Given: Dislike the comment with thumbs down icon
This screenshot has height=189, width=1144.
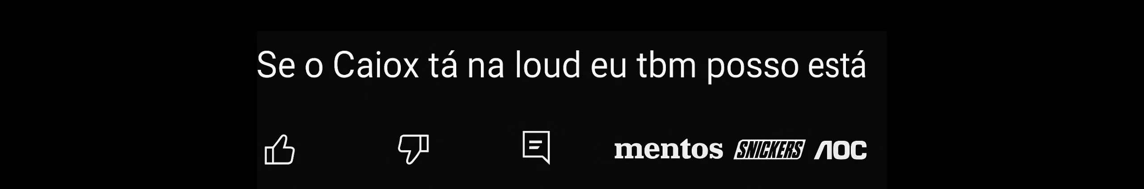Looking at the screenshot, I should 413,149.
